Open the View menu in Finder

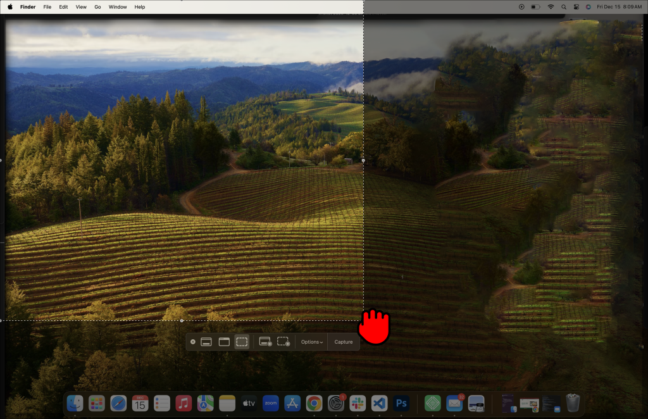tap(80, 7)
